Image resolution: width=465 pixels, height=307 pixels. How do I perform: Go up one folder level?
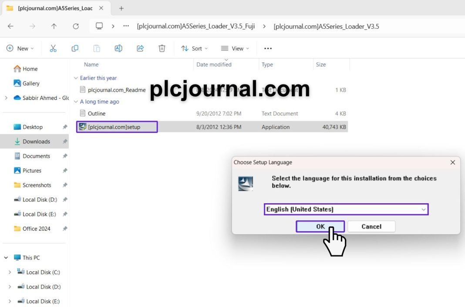tap(54, 26)
